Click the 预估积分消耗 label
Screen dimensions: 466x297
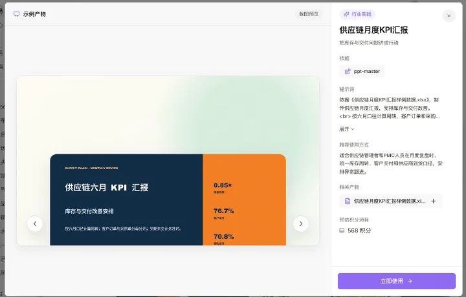click(x=354, y=220)
